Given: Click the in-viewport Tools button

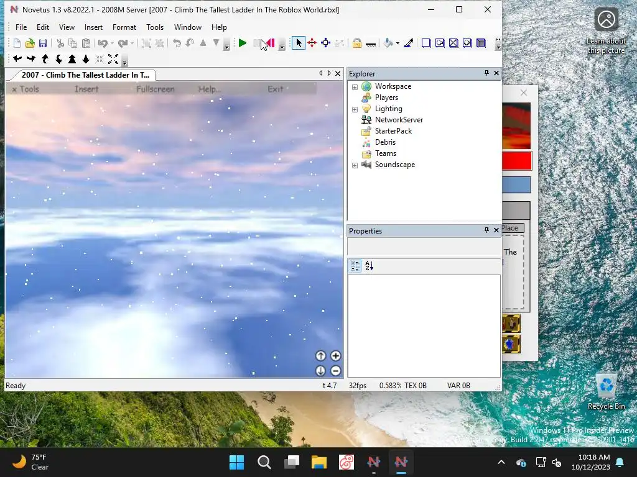Looking at the screenshot, I should click(x=26, y=89).
